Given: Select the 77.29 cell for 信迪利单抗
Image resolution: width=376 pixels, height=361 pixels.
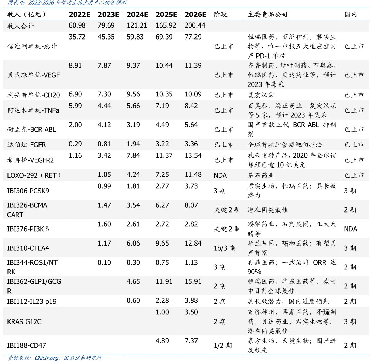Looking at the screenshot, I should tap(193, 37).
